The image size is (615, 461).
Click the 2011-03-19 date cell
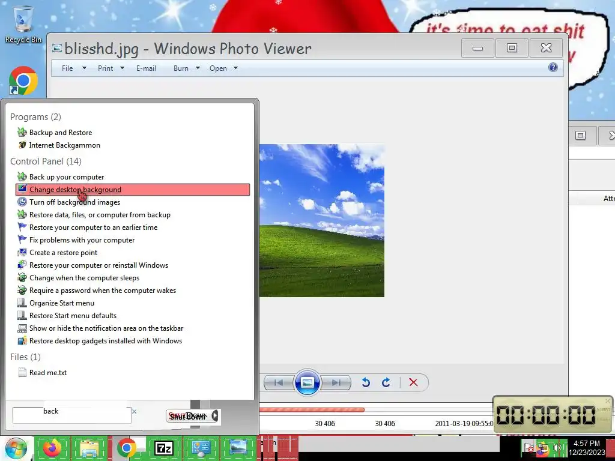tap(464, 423)
